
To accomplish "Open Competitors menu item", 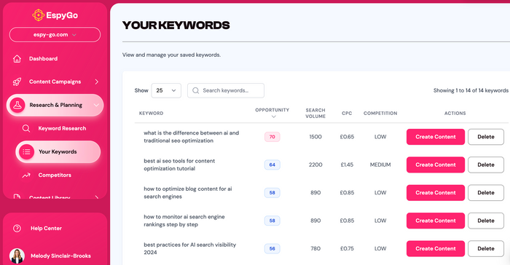I will (x=55, y=175).
